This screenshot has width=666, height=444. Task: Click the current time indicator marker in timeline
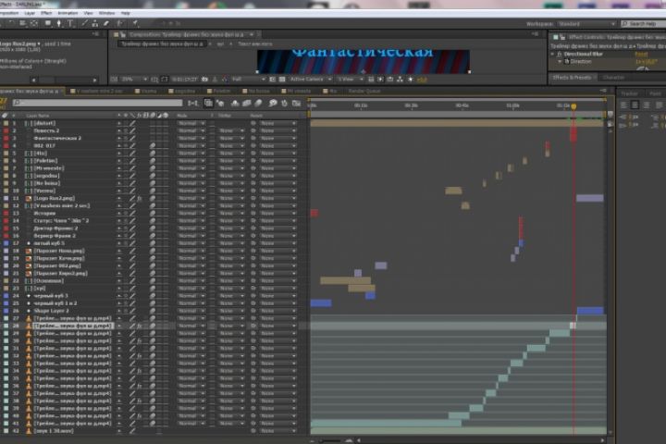pyautogui.click(x=573, y=106)
